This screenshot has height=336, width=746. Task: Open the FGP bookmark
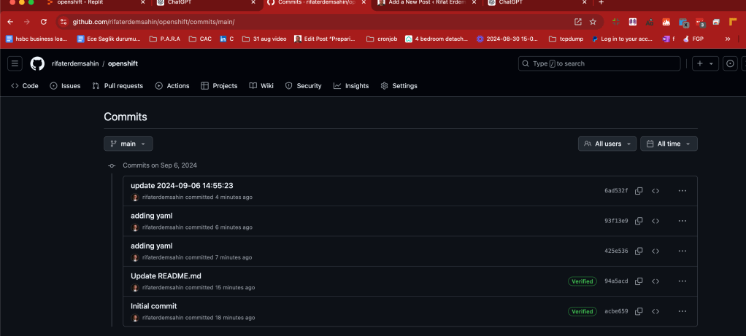693,39
